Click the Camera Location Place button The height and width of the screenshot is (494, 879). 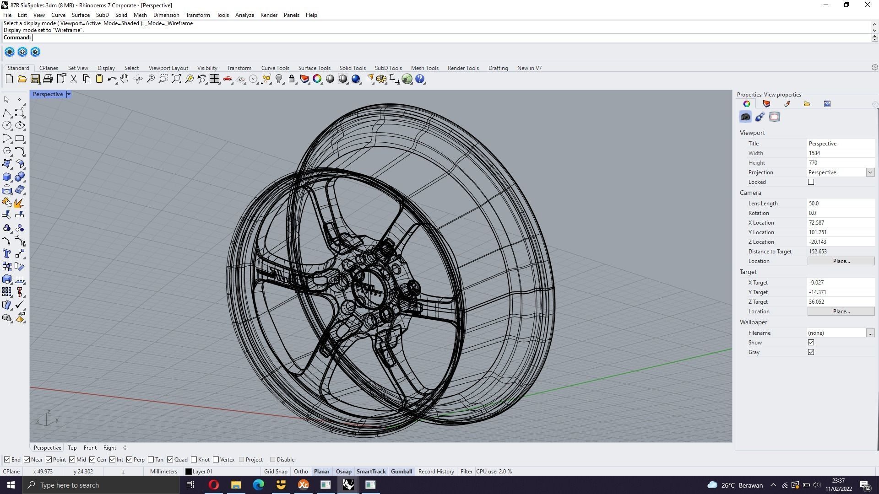(x=841, y=261)
